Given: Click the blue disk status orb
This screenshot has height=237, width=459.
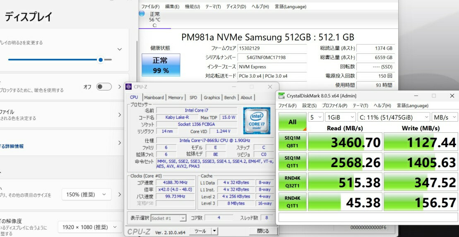Looking at the screenshot, I should tap(142, 14).
